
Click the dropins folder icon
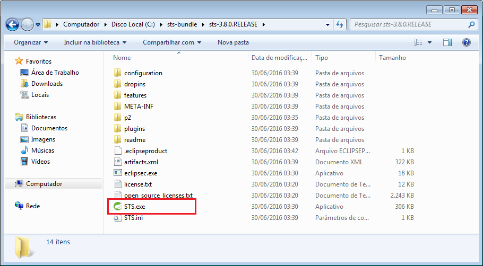117,84
